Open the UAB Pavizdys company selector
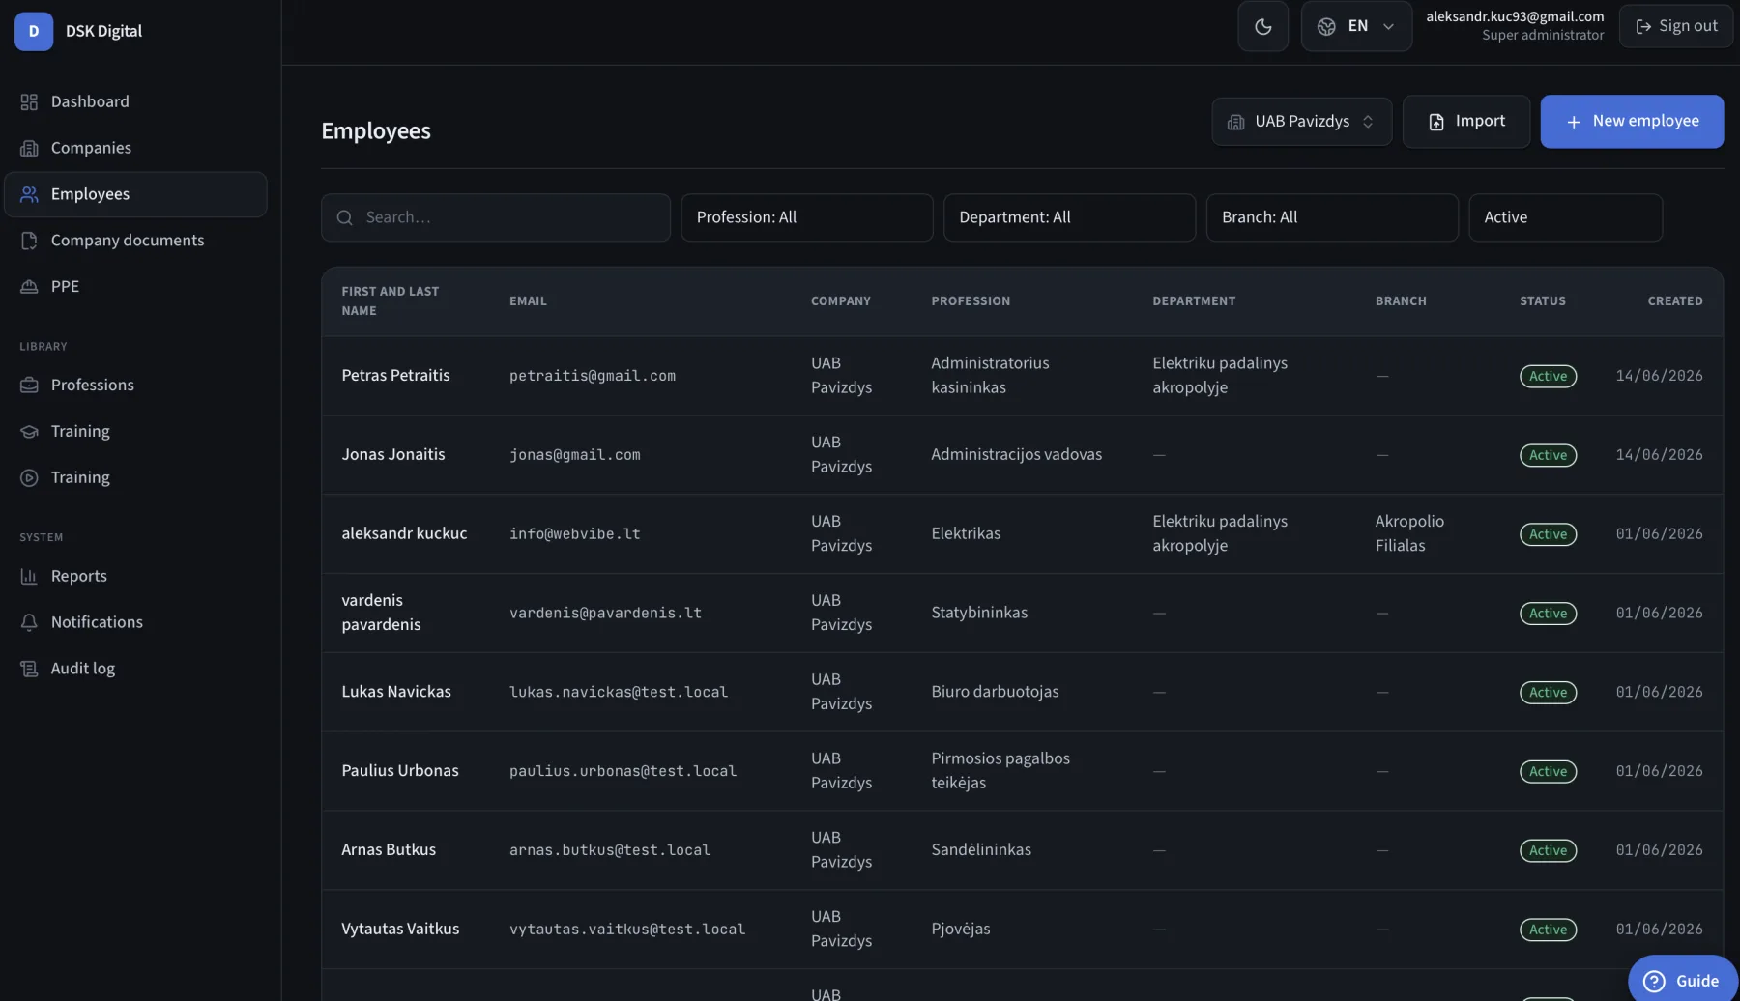The image size is (1740, 1001). point(1301,122)
